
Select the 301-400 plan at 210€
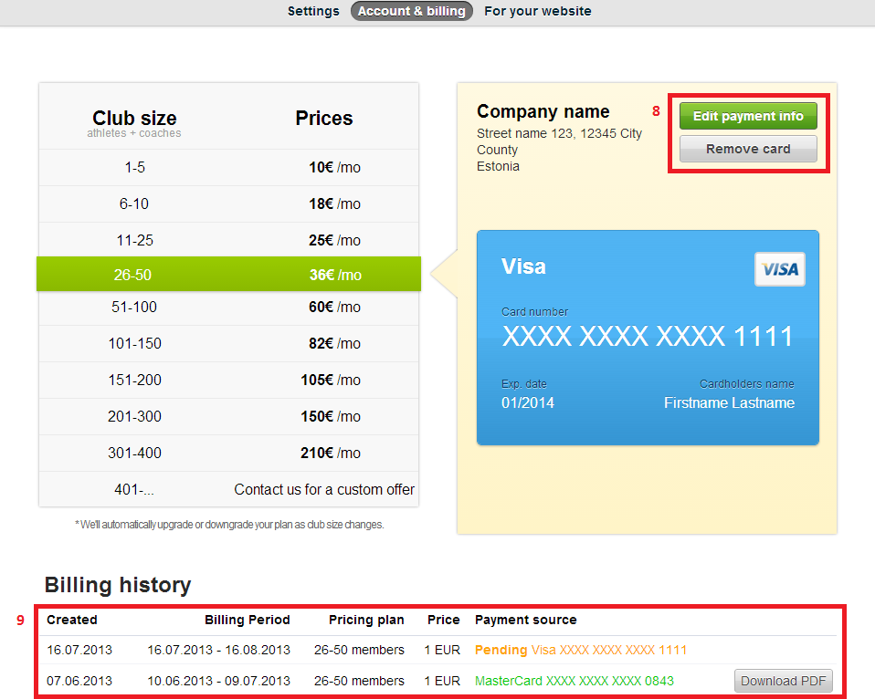(x=228, y=454)
